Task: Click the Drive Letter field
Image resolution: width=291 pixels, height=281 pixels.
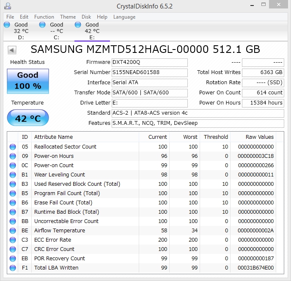Action: tap(150, 103)
